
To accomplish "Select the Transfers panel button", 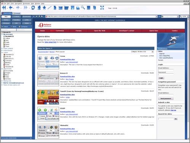I will (x=16, y=20).
